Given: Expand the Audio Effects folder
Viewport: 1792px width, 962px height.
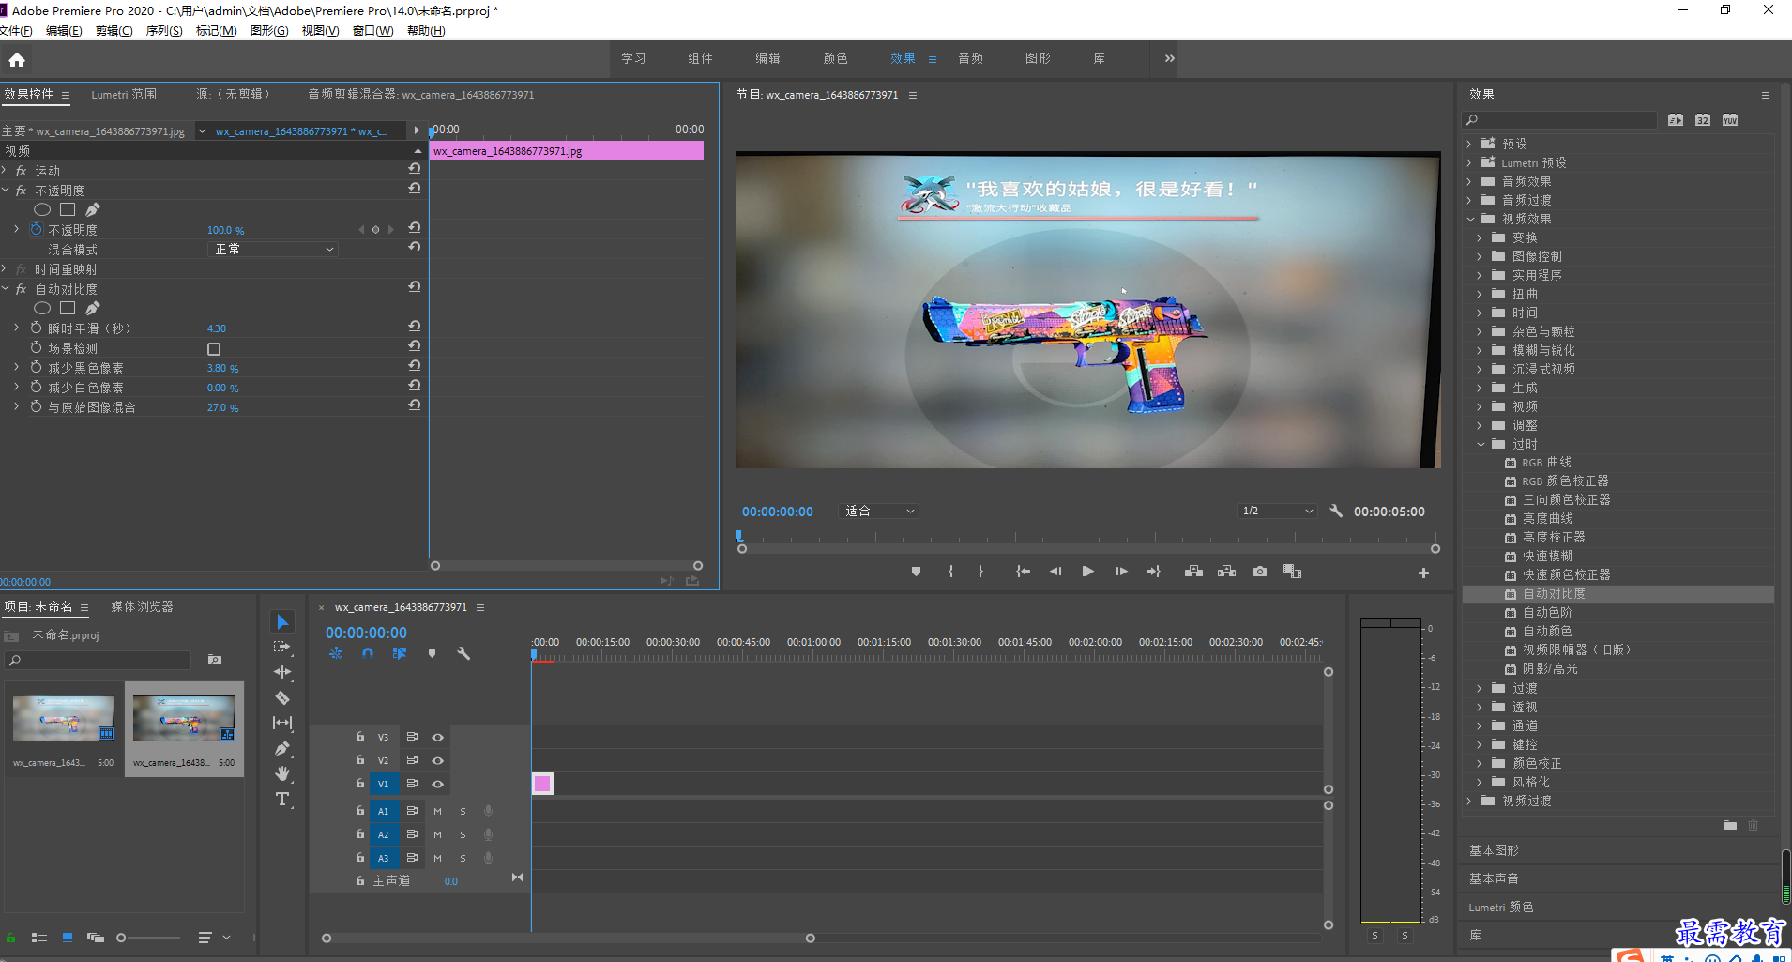Looking at the screenshot, I should pos(1470,181).
